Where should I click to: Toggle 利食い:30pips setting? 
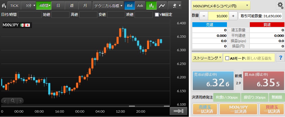click(227, 97)
